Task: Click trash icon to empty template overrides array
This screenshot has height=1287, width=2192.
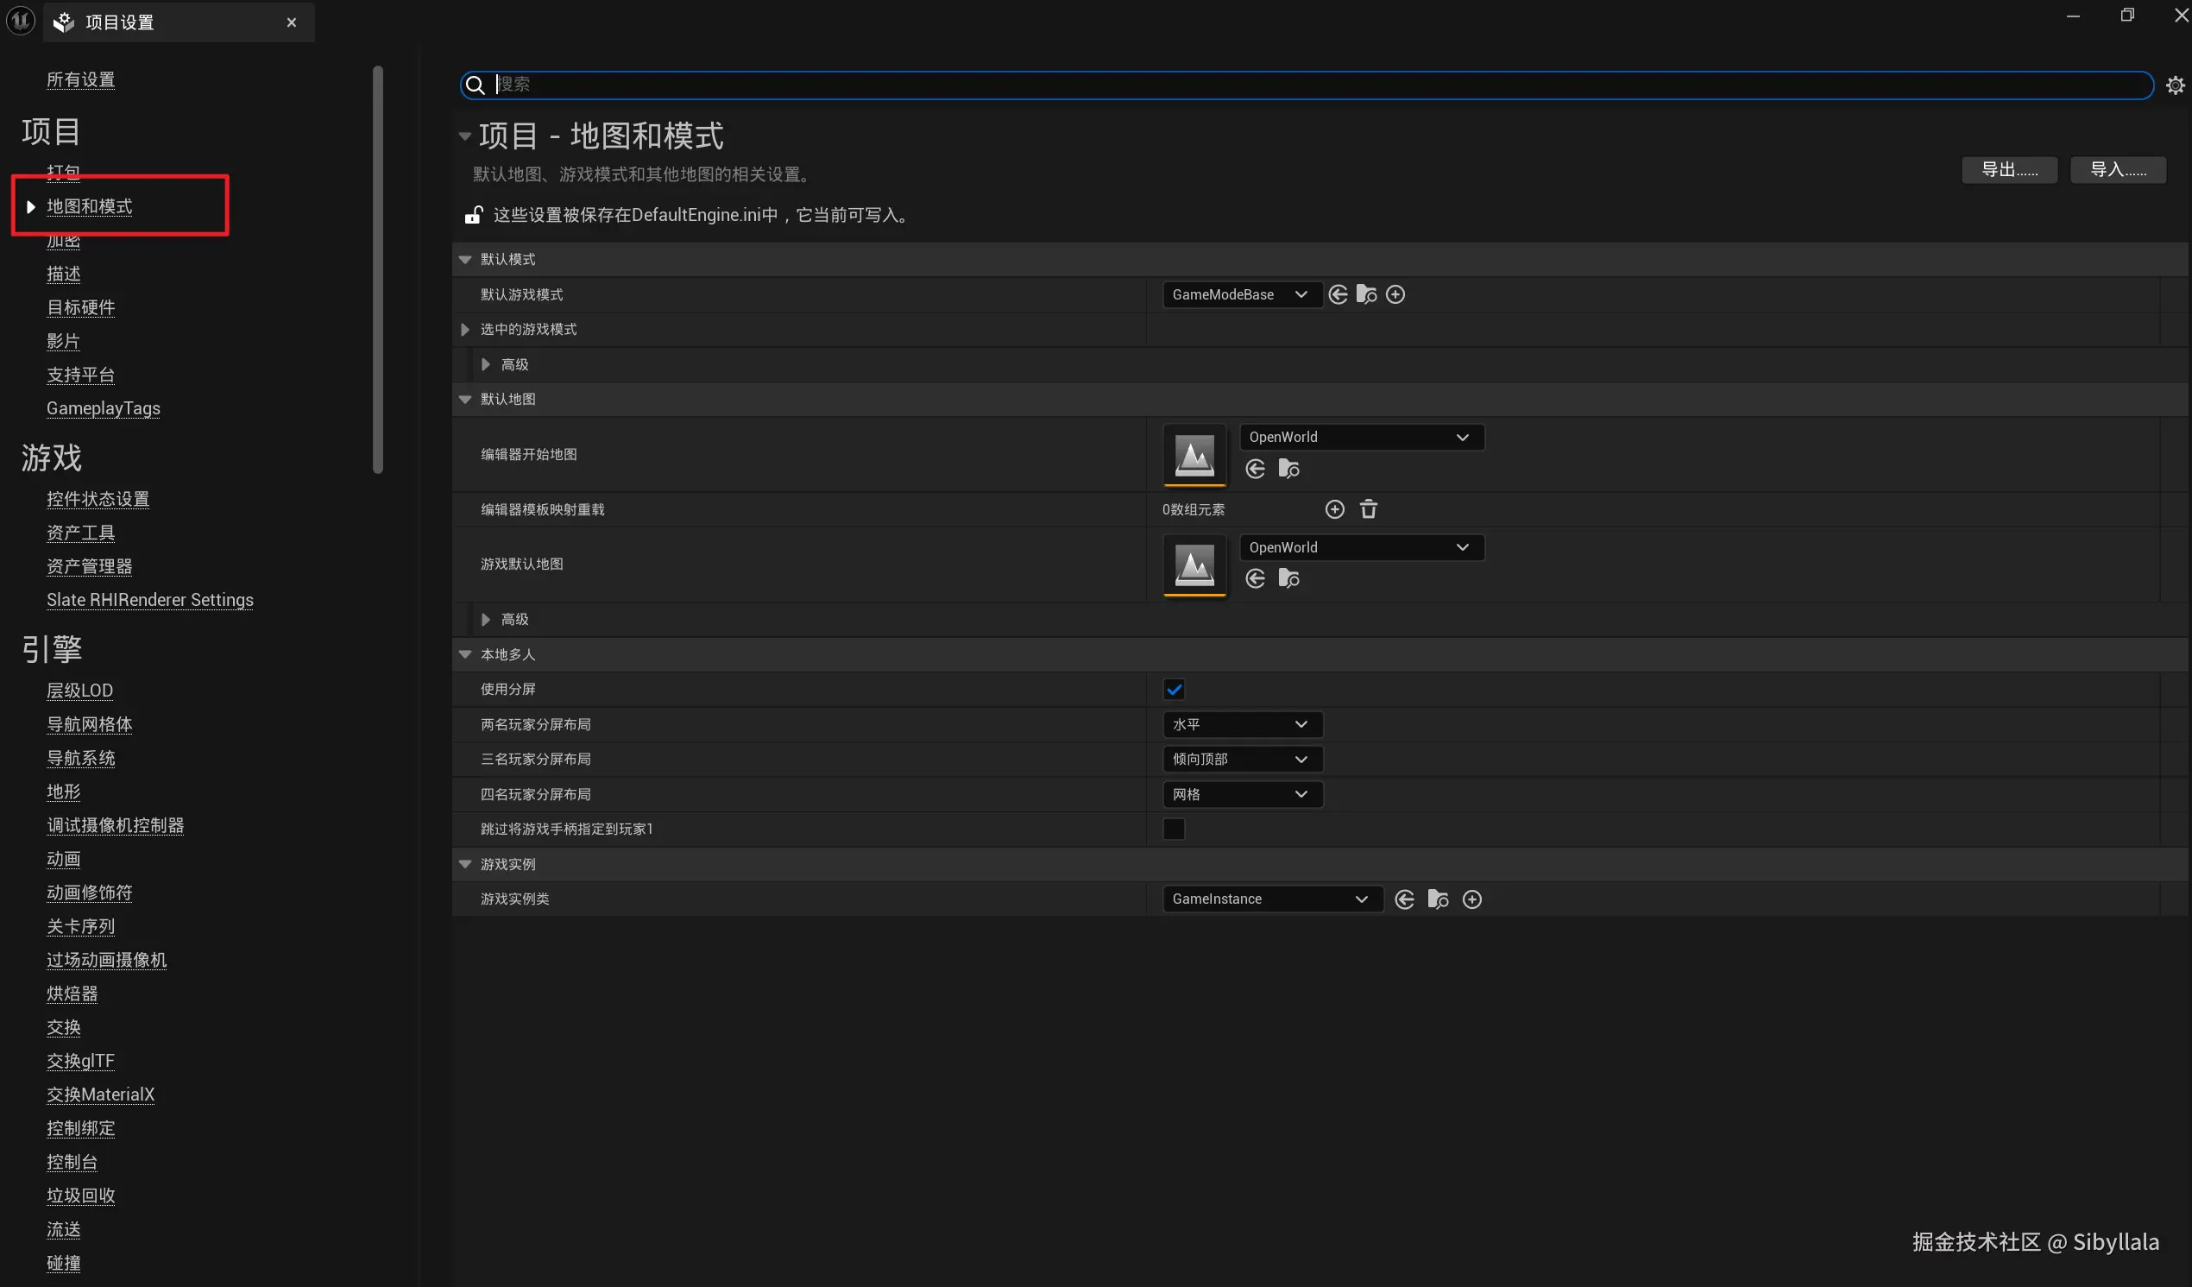Action: [1368, 510]
